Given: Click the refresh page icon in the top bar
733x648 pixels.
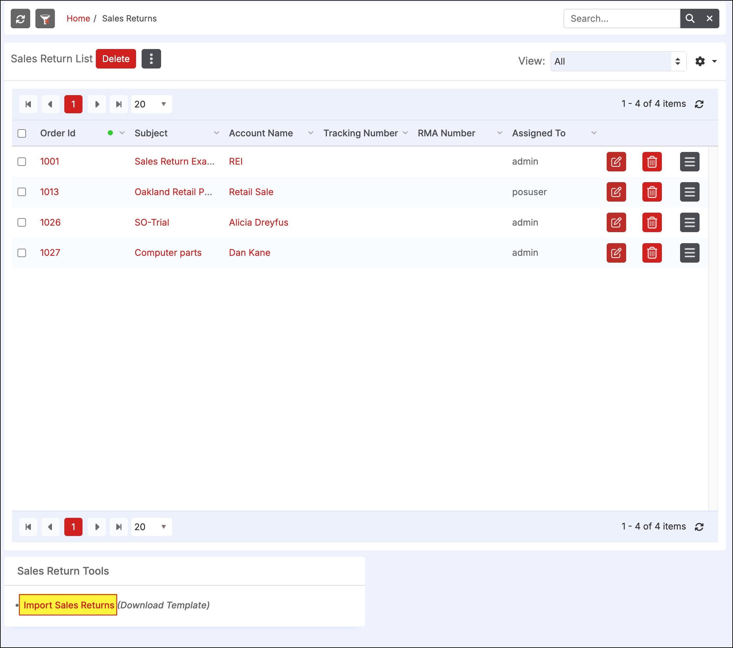Looking at the screenshot, I should 20,19.
